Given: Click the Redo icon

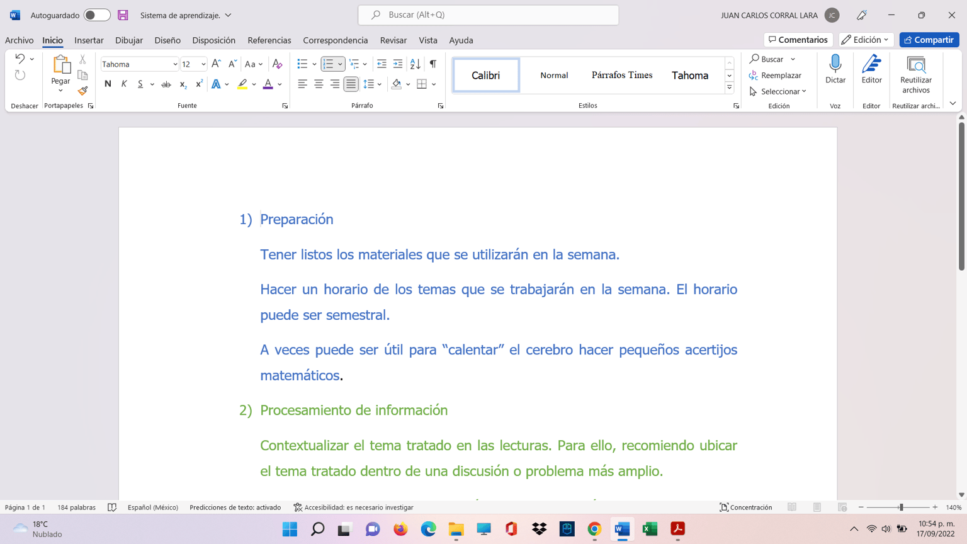Looking at the screenshot, I should tap(20, 76).
